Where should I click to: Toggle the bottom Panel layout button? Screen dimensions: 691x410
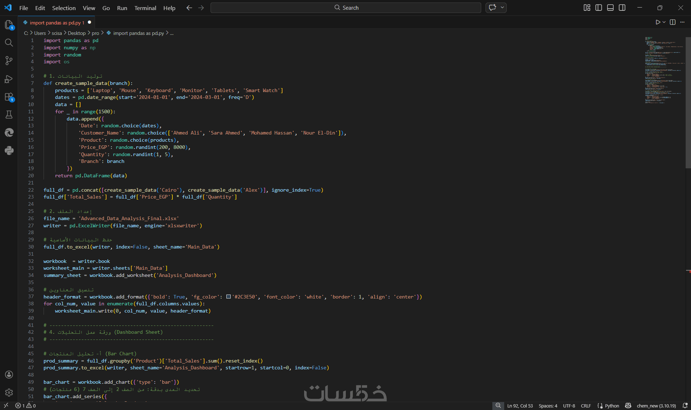tap(610, 8)
